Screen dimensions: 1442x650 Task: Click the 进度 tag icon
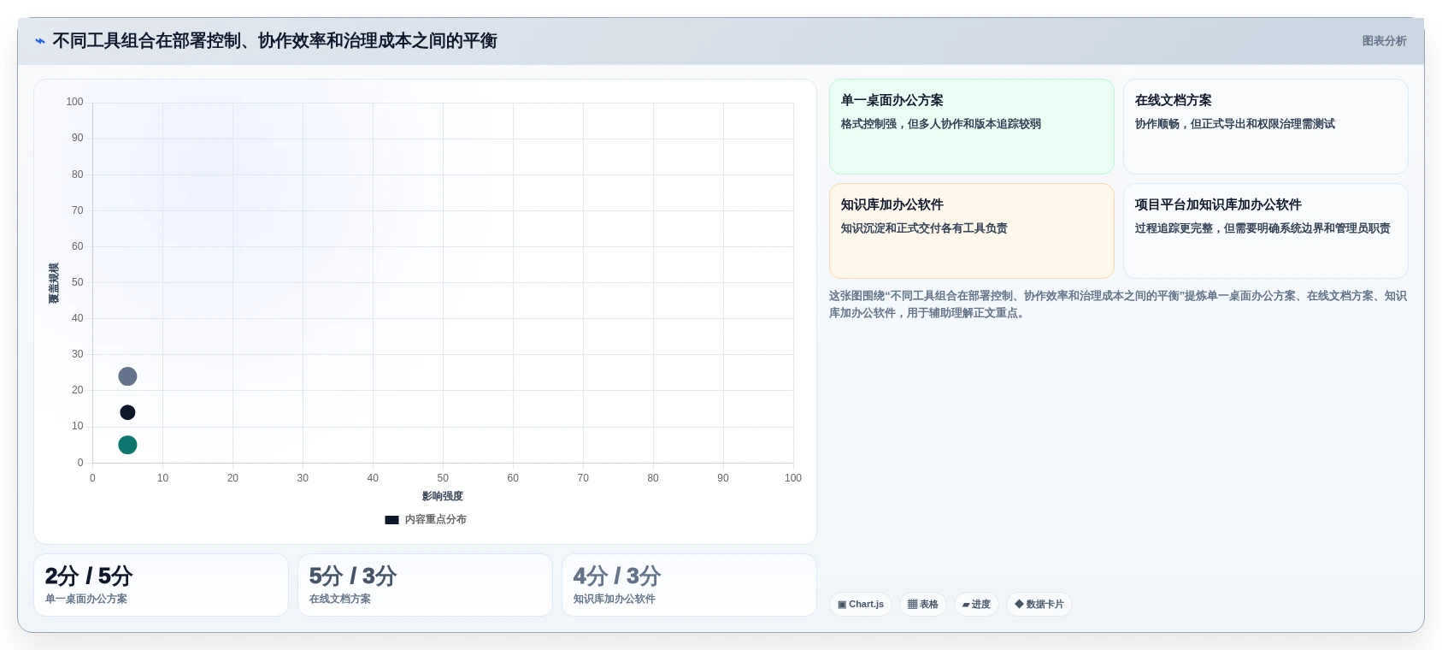pos(966,605)
